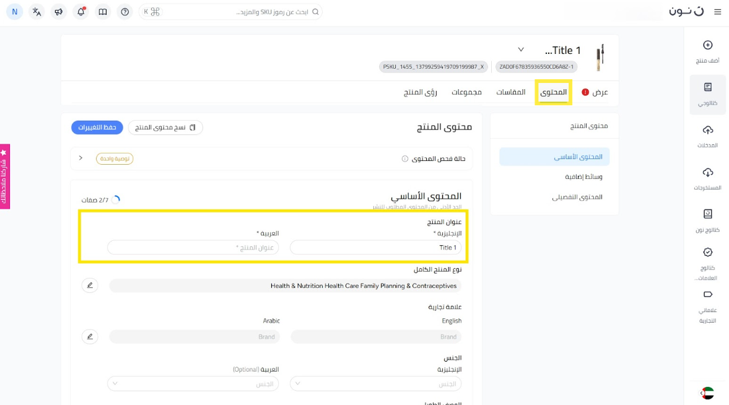Open the Catalog icon in sidebar
Image resolution: width=729 pixels, height=405 pixels.
pyautogui.click(x=708, y=88)
